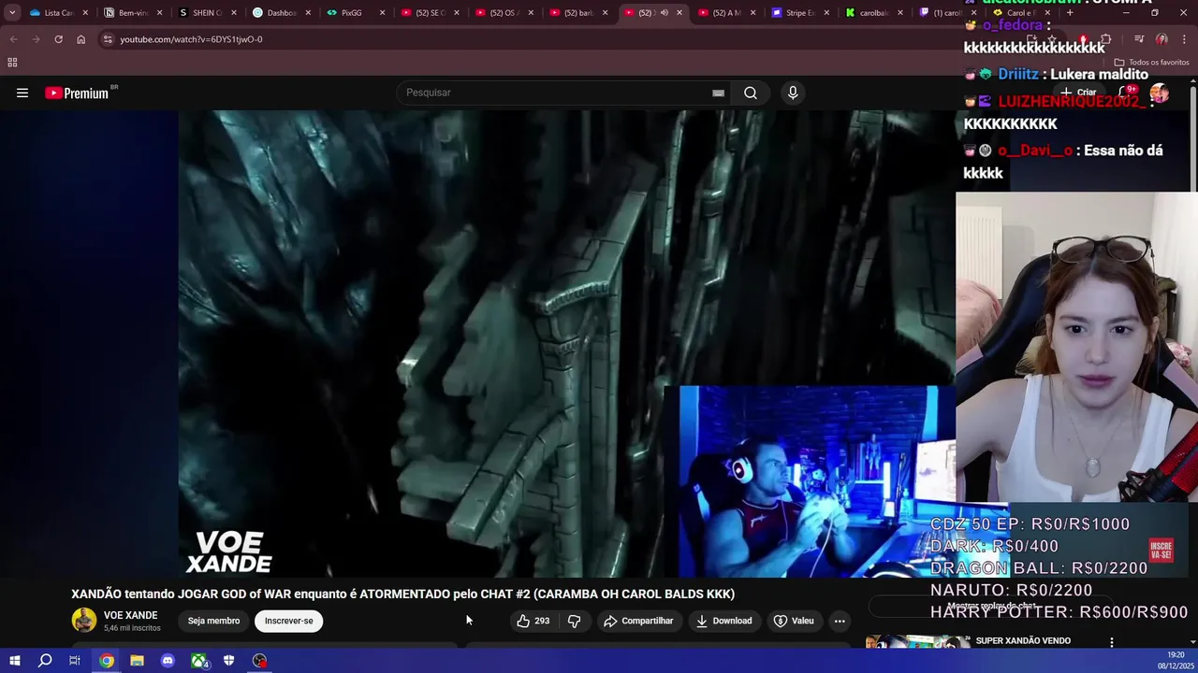
Task: Open Discord from taskbar
Action: tap(168, 661)
